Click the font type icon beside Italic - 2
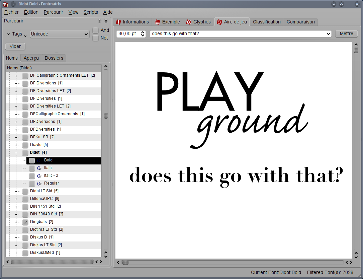The width and height of the screenshot is (363, 279). [39, 176]
